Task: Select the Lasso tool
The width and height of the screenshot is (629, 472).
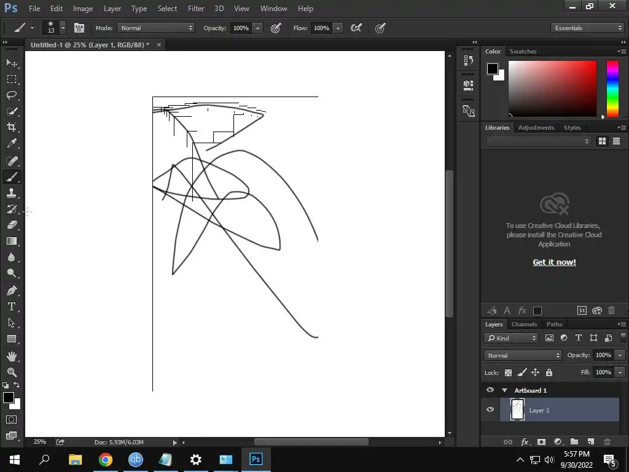Action: pos(12,95)
